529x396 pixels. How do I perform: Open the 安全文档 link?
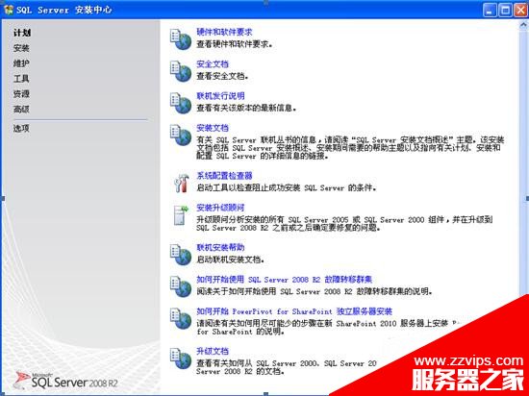point(213,64)
